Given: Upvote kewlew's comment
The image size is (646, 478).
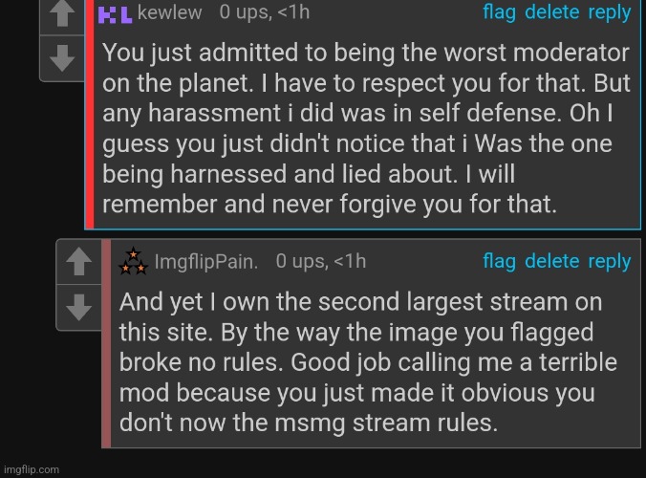Looking at the screenshot, I should click(x=60, y=14).
